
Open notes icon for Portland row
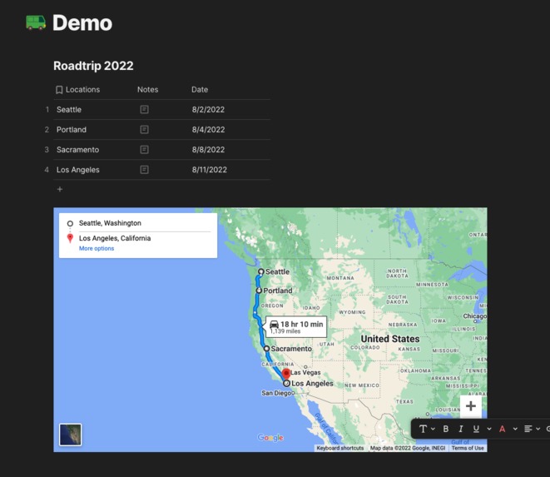click(x=144, y=130)
